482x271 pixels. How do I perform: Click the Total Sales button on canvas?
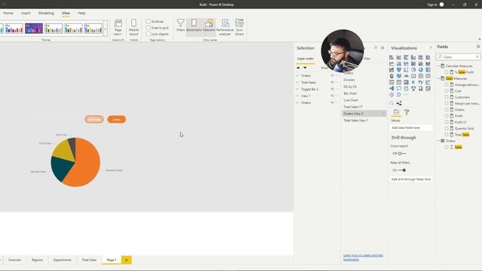pyautogui.click(x=94, y=119)
